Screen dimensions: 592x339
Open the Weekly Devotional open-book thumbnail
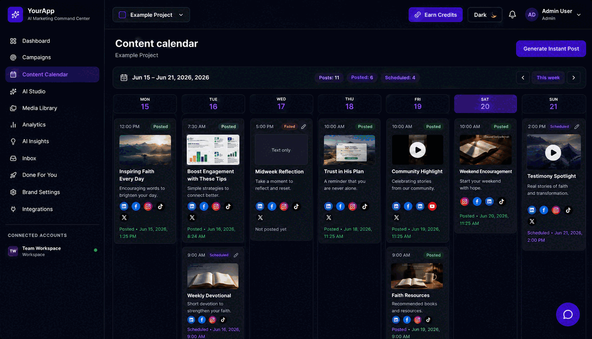click(213, 276)
